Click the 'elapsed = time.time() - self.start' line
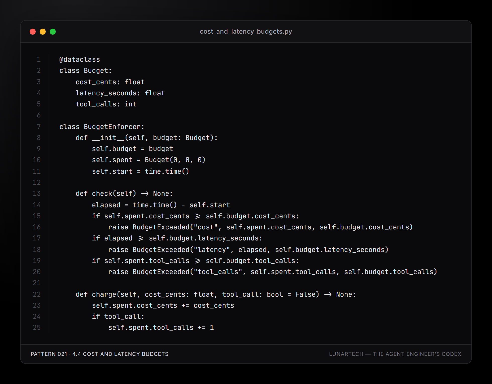This screenshot has width=492, height=384. (161, 205)
